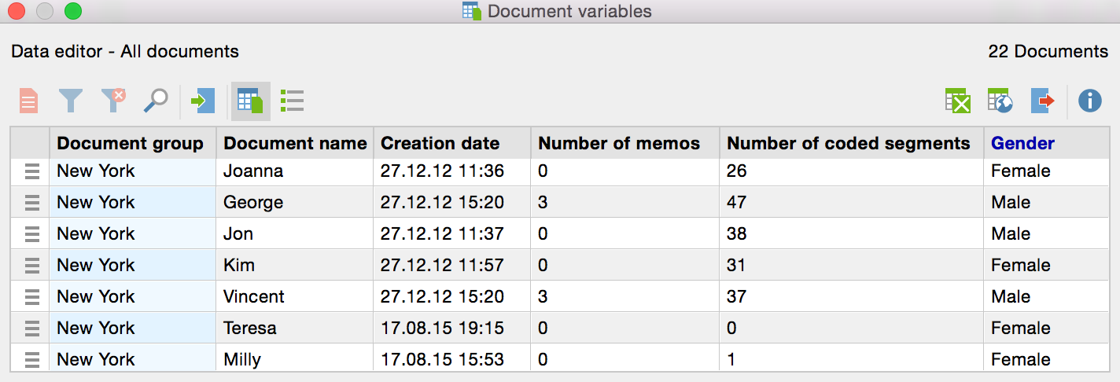Click the row handle icon for Vincent
This screenshot has width=1120, height=382.
(31, 297)
